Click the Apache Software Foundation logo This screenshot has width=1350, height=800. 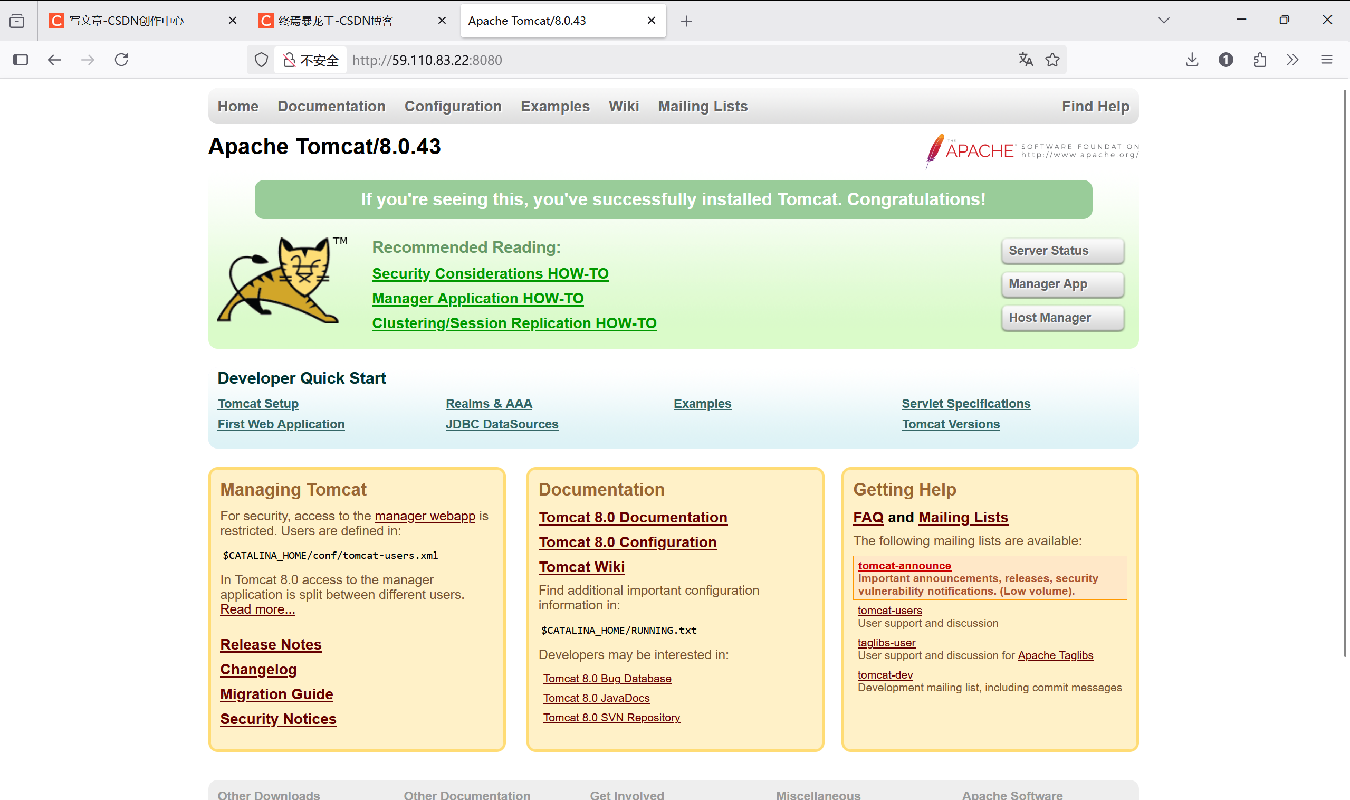point(1031,151)
